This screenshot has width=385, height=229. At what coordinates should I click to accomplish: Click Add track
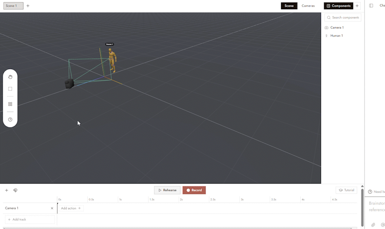pos(30,219)
